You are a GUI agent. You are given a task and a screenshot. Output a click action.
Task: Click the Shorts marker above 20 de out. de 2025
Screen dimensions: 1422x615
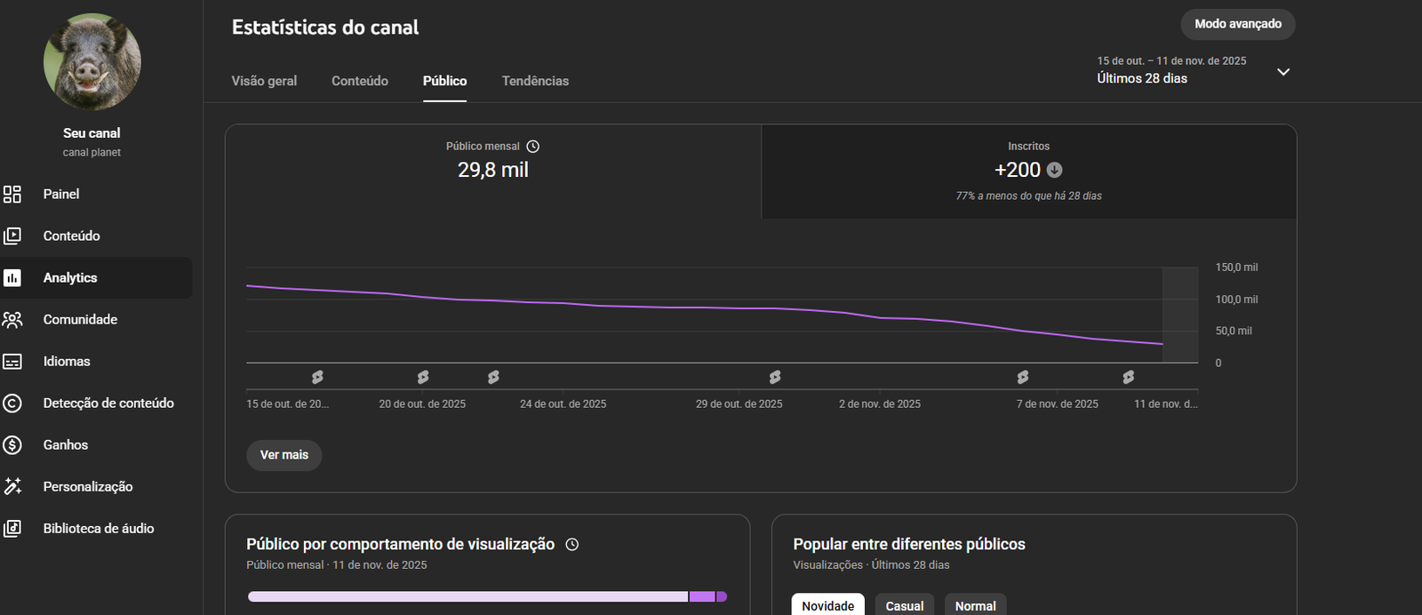[423, 378]
